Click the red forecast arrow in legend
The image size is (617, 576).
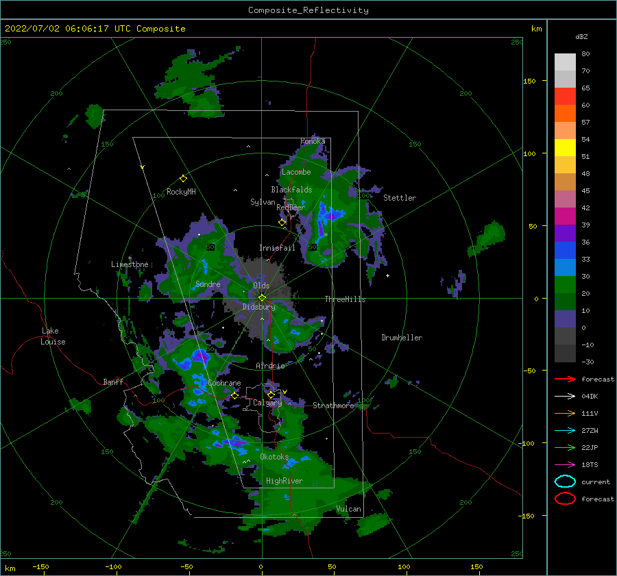[565, 379]
